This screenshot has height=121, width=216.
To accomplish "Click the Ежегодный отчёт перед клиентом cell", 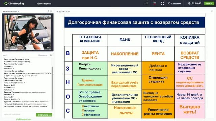I will [x=125, y=83].
